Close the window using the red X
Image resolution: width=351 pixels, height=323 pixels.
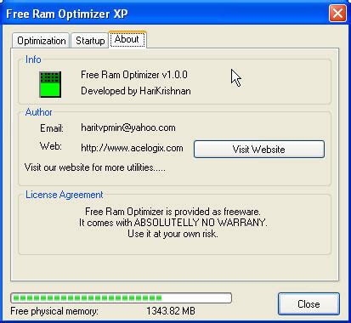[337, 13]
